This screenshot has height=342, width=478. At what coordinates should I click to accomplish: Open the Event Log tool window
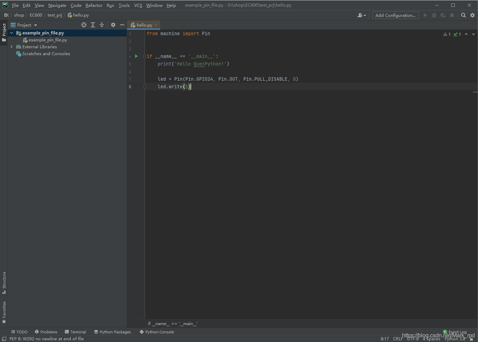coord(455,332)
